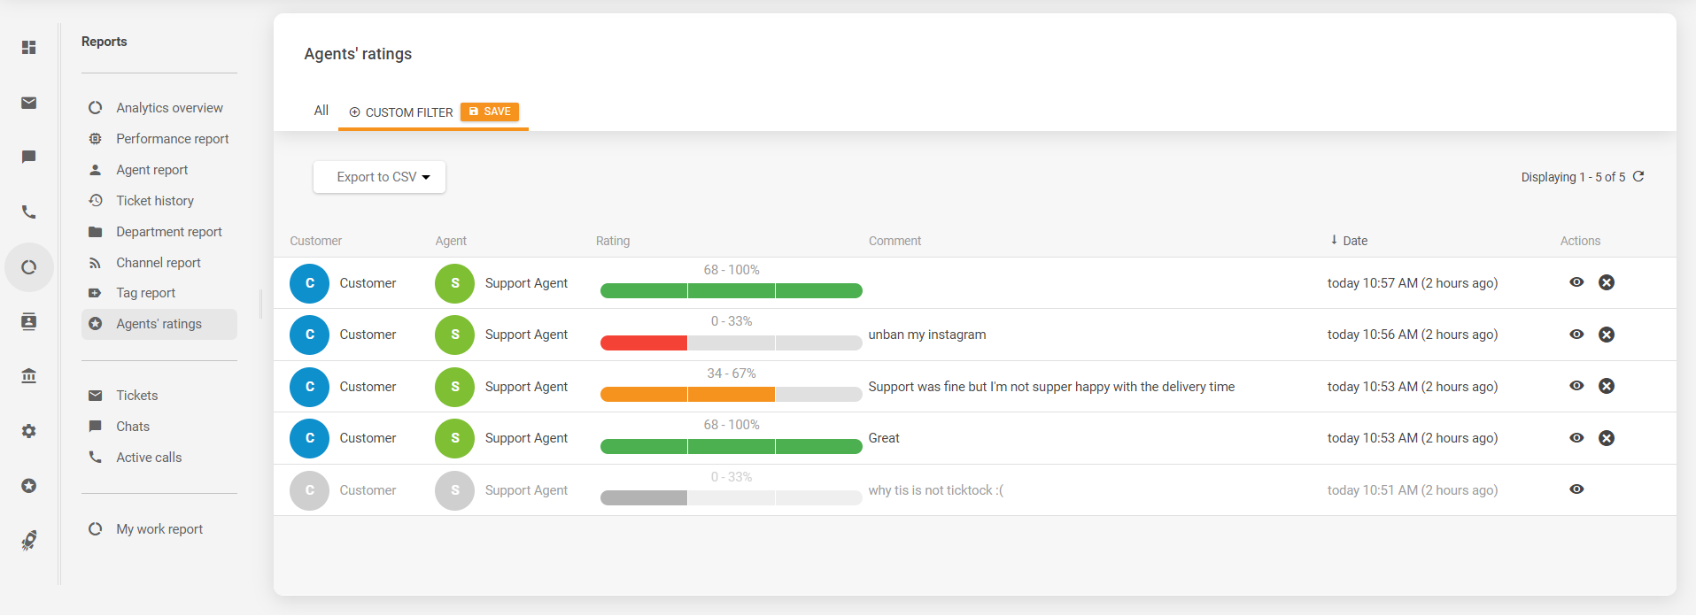The image size is (1696, 616).
Task: Expand the Export to CSV dropdown
Action: point(379,177)
